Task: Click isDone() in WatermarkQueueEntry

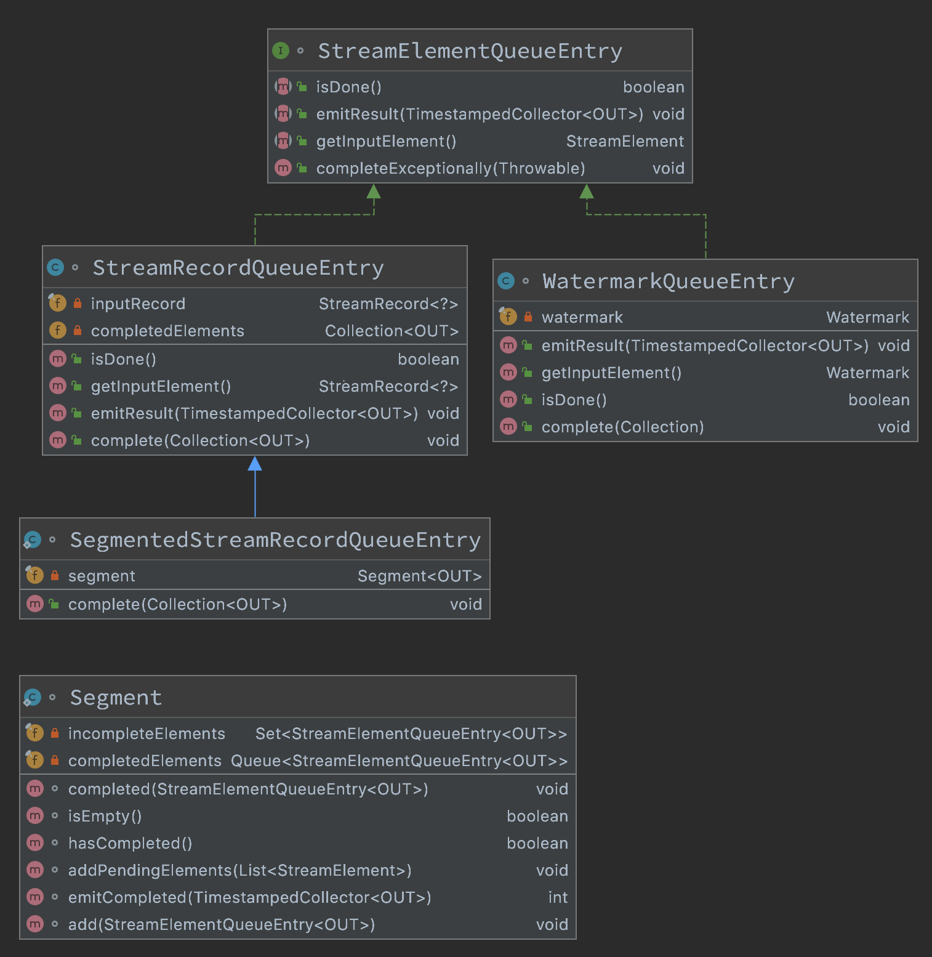Action: pyautogui.click(x=705, y=400)
